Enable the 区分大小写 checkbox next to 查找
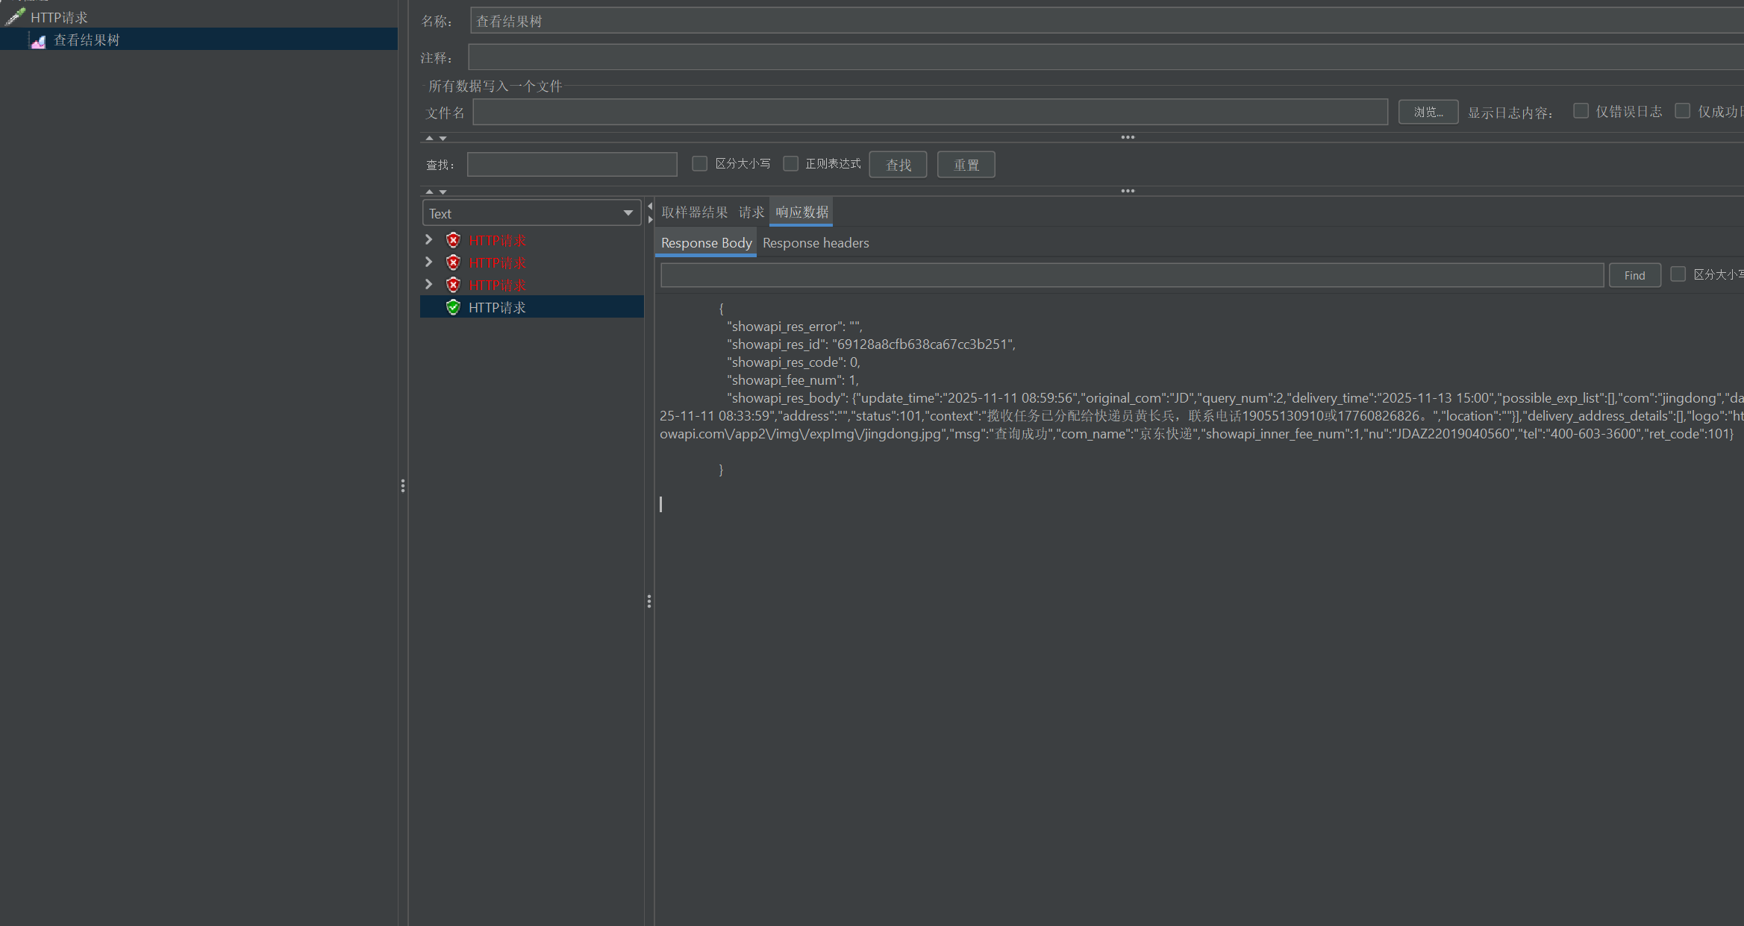The height and width of the screenshot is (926, 1744). 699,163
